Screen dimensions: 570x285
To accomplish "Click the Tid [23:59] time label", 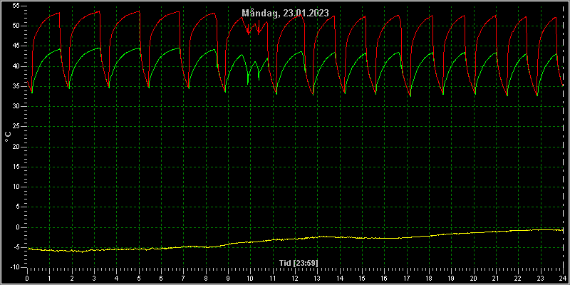I will [x=299, y=263].
